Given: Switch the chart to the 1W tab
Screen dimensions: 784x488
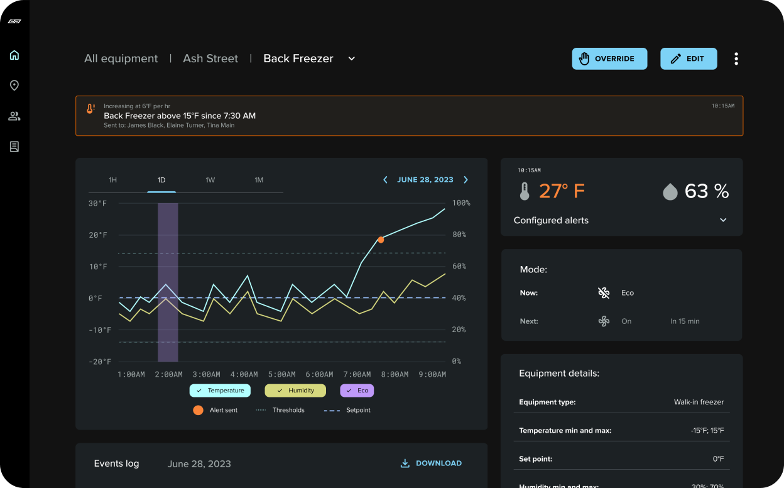Looking at the screenshot, I should [210, 180].
